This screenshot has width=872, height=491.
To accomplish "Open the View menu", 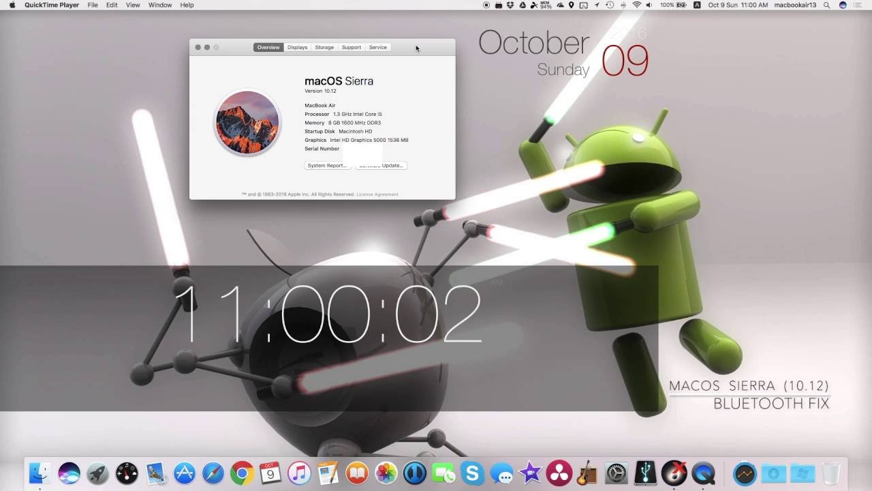I will (133, 5).
